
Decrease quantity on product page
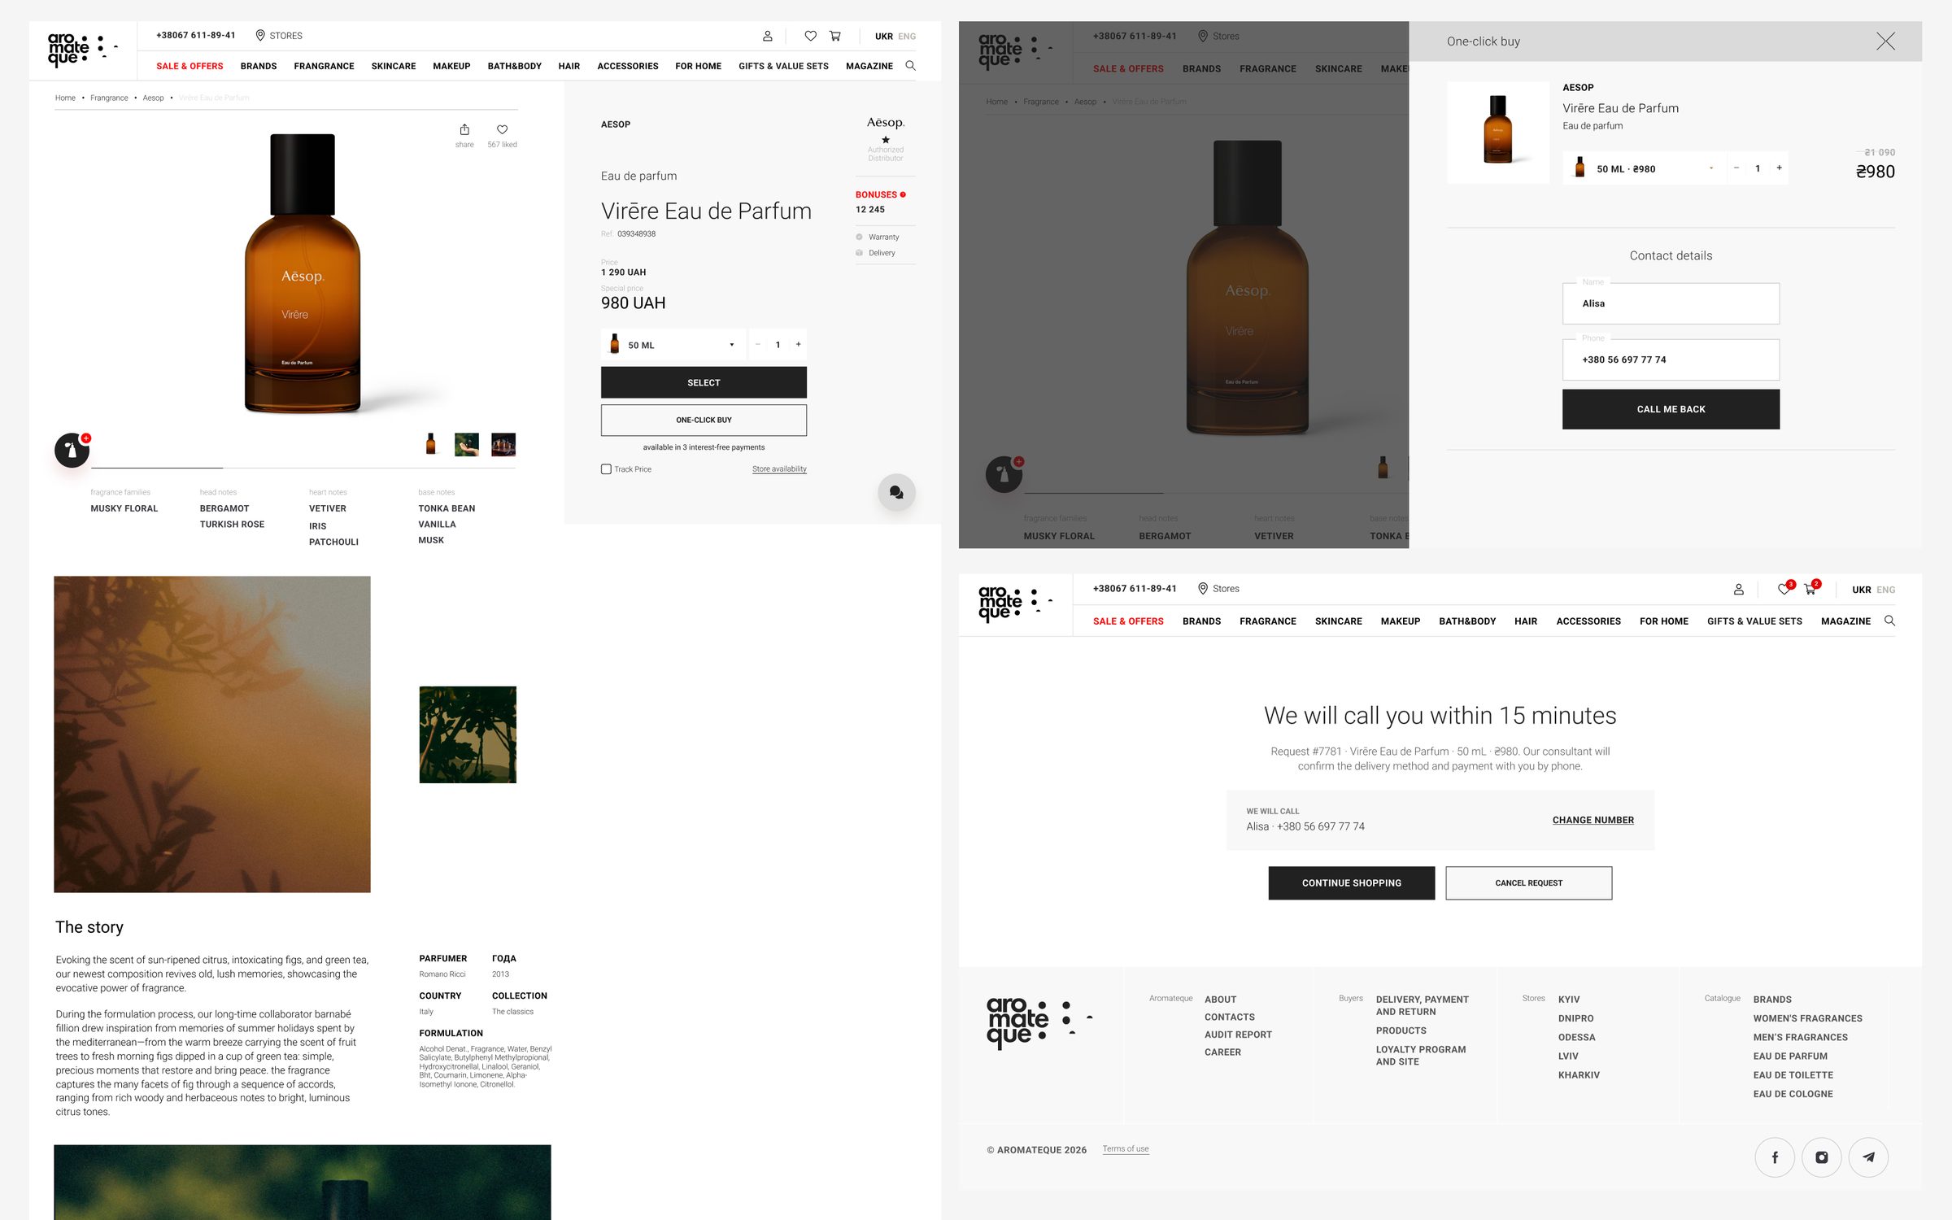(x=757, y=345)
